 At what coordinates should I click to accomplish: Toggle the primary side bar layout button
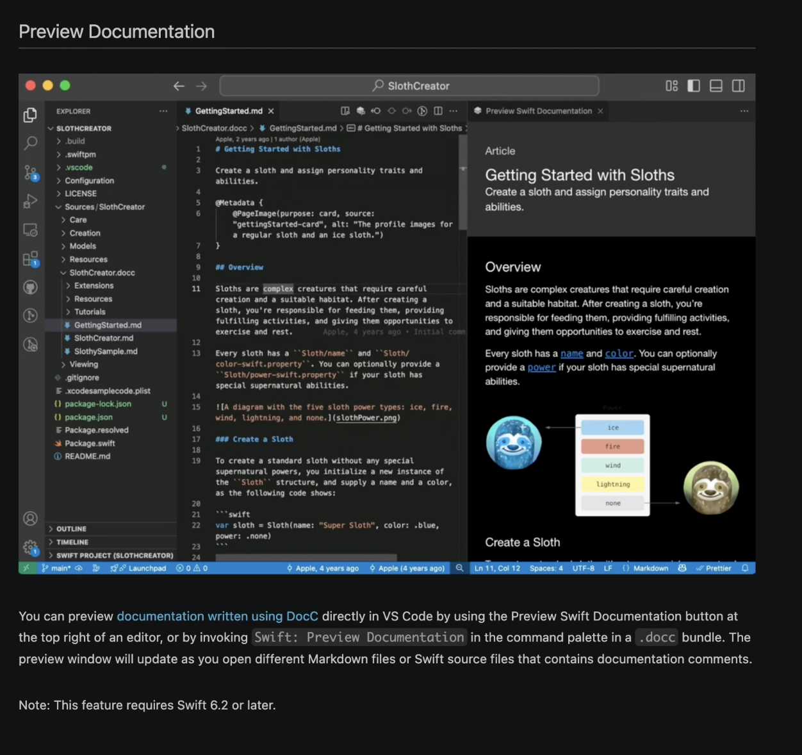pyautogui.click(x=694, y=86)
